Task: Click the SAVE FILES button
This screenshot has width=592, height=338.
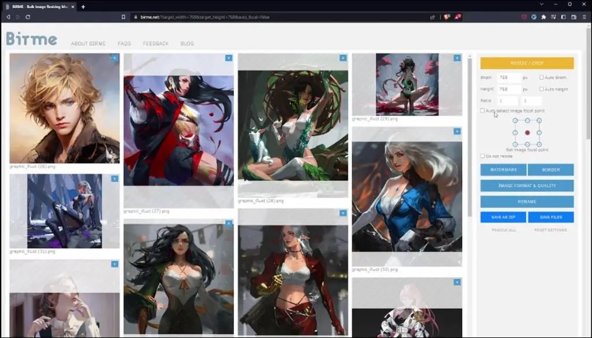Action: click(x=551, y=217)
